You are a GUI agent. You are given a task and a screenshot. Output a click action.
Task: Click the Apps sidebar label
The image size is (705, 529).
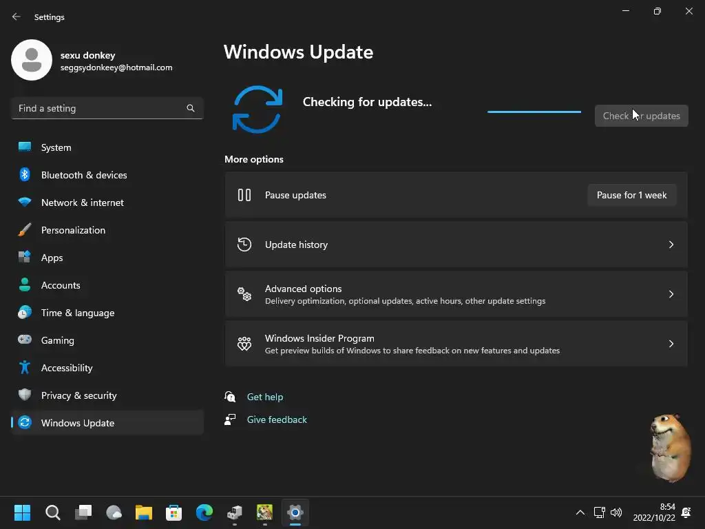tap(52, 258)
